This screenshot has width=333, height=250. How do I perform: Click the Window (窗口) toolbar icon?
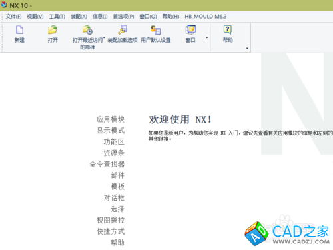pos(190,30)
